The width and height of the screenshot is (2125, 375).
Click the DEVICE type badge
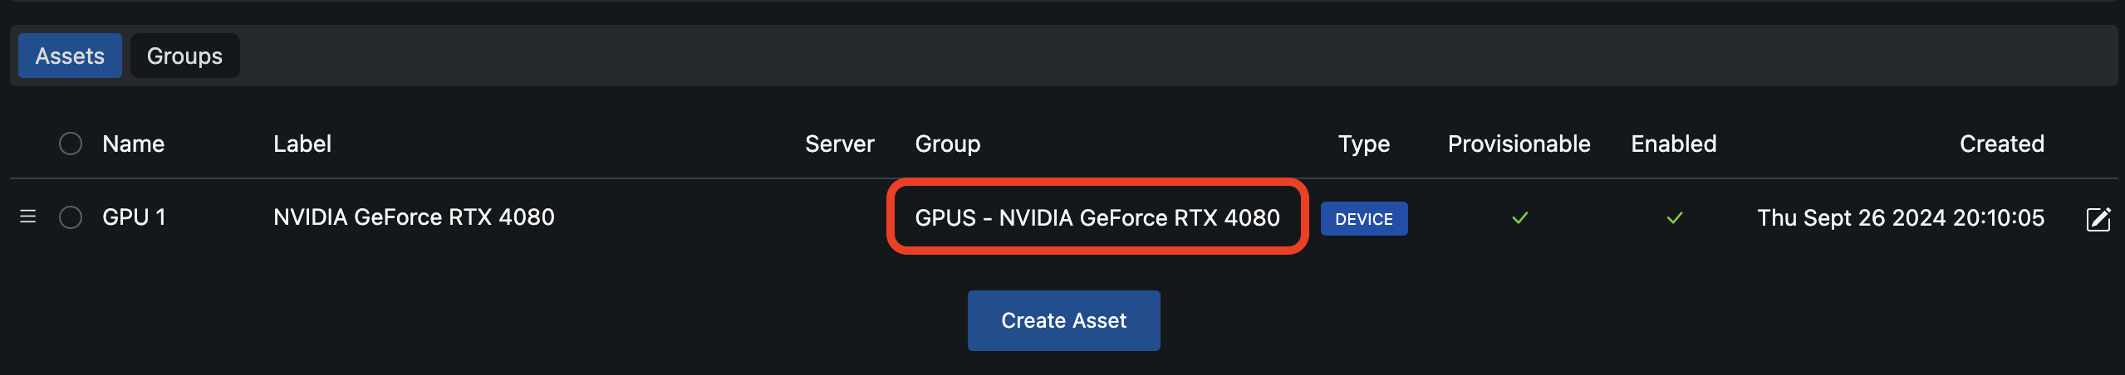click(x=1364, y=219)
